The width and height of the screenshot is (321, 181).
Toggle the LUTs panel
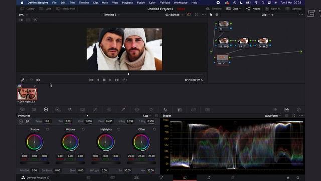(x=45, y=9)
